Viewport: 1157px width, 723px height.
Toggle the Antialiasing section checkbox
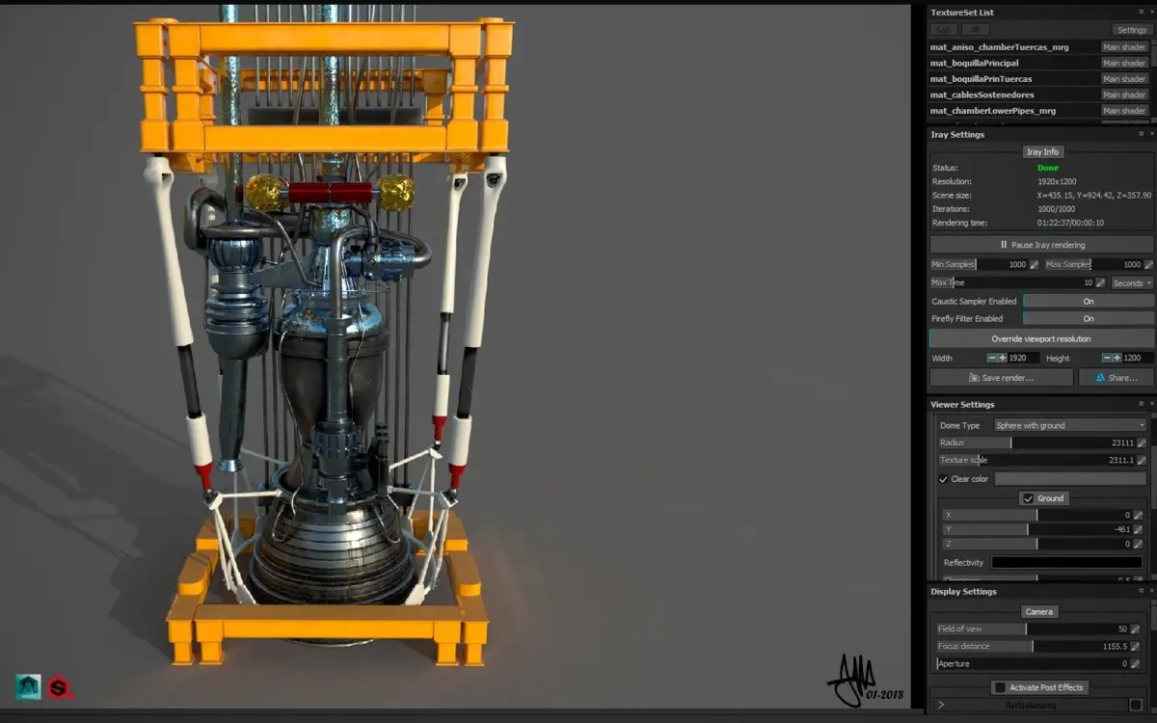1135,706
